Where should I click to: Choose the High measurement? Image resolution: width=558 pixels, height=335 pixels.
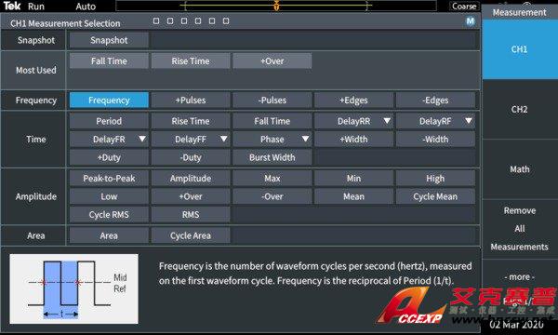click(435, 178)
